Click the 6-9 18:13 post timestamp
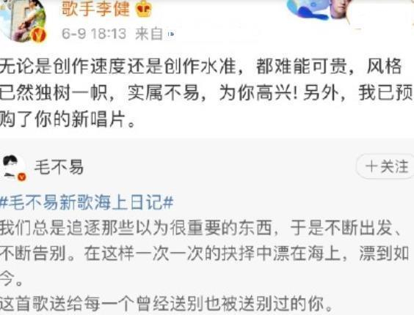This screenshot has height=315, width=414. click(x=94, y=34)
